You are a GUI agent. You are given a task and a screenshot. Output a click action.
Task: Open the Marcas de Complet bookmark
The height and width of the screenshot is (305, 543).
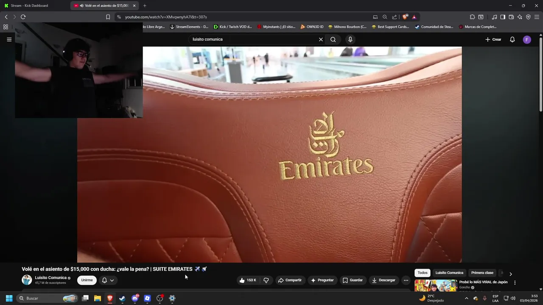tap(478, 27)
